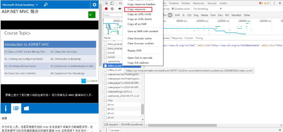Click the Filter text input field
Image resolution: width=283 pixels, height=132 pixels.
113,15
